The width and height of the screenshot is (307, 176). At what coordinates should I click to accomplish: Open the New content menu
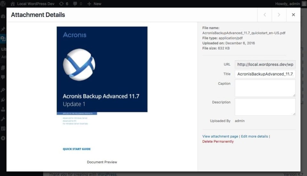tap(94, 4)
